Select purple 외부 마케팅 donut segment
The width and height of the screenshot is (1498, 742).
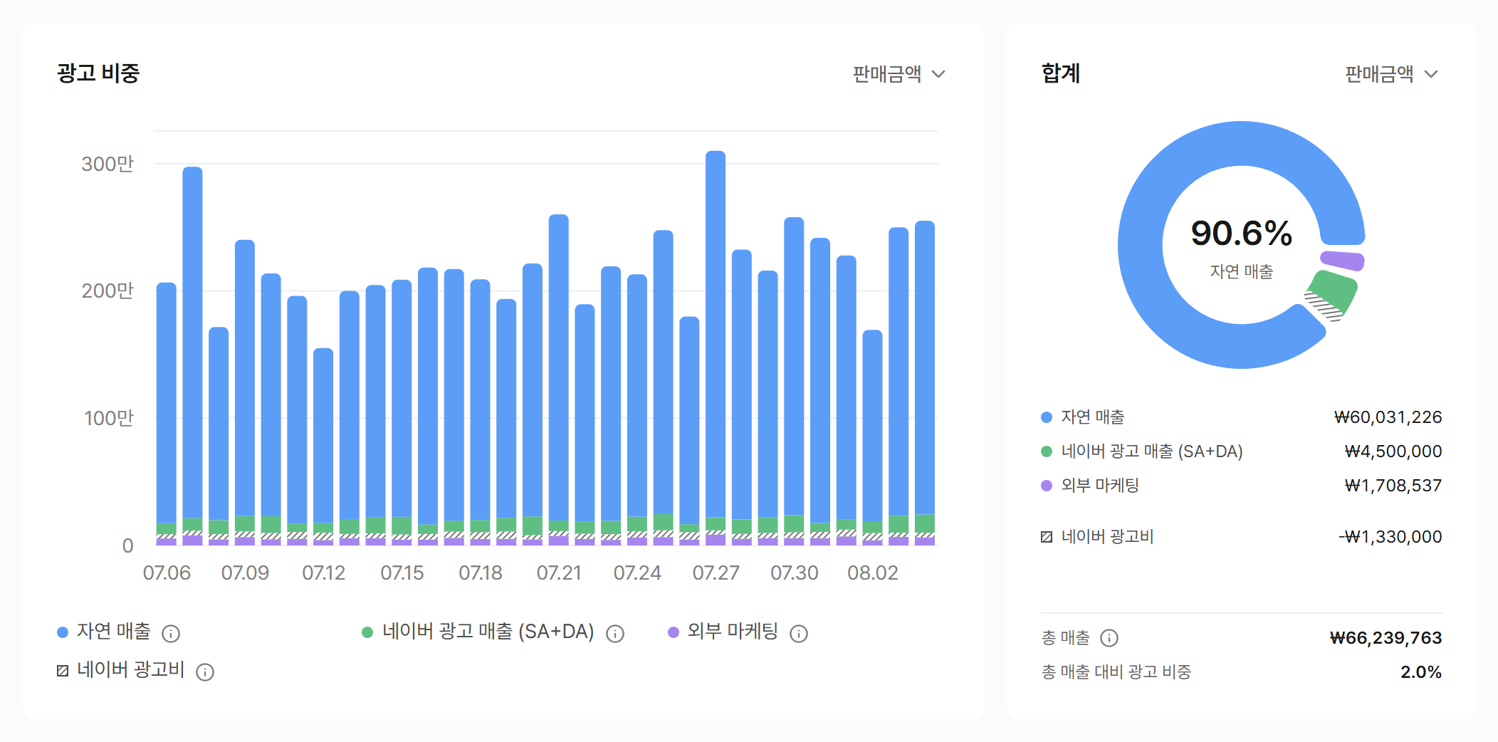coord(1343,260)
